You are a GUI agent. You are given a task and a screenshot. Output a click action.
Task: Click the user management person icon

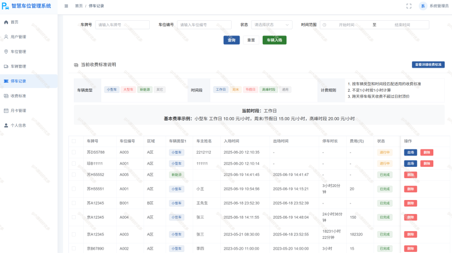(6, 37)
